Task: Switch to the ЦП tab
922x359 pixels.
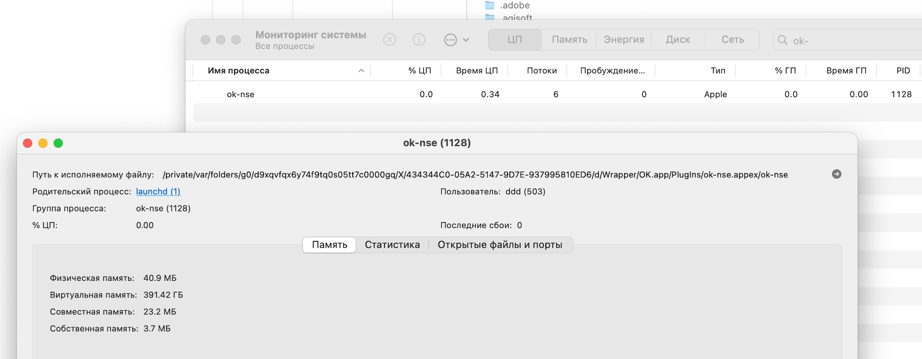Action: 514,40
